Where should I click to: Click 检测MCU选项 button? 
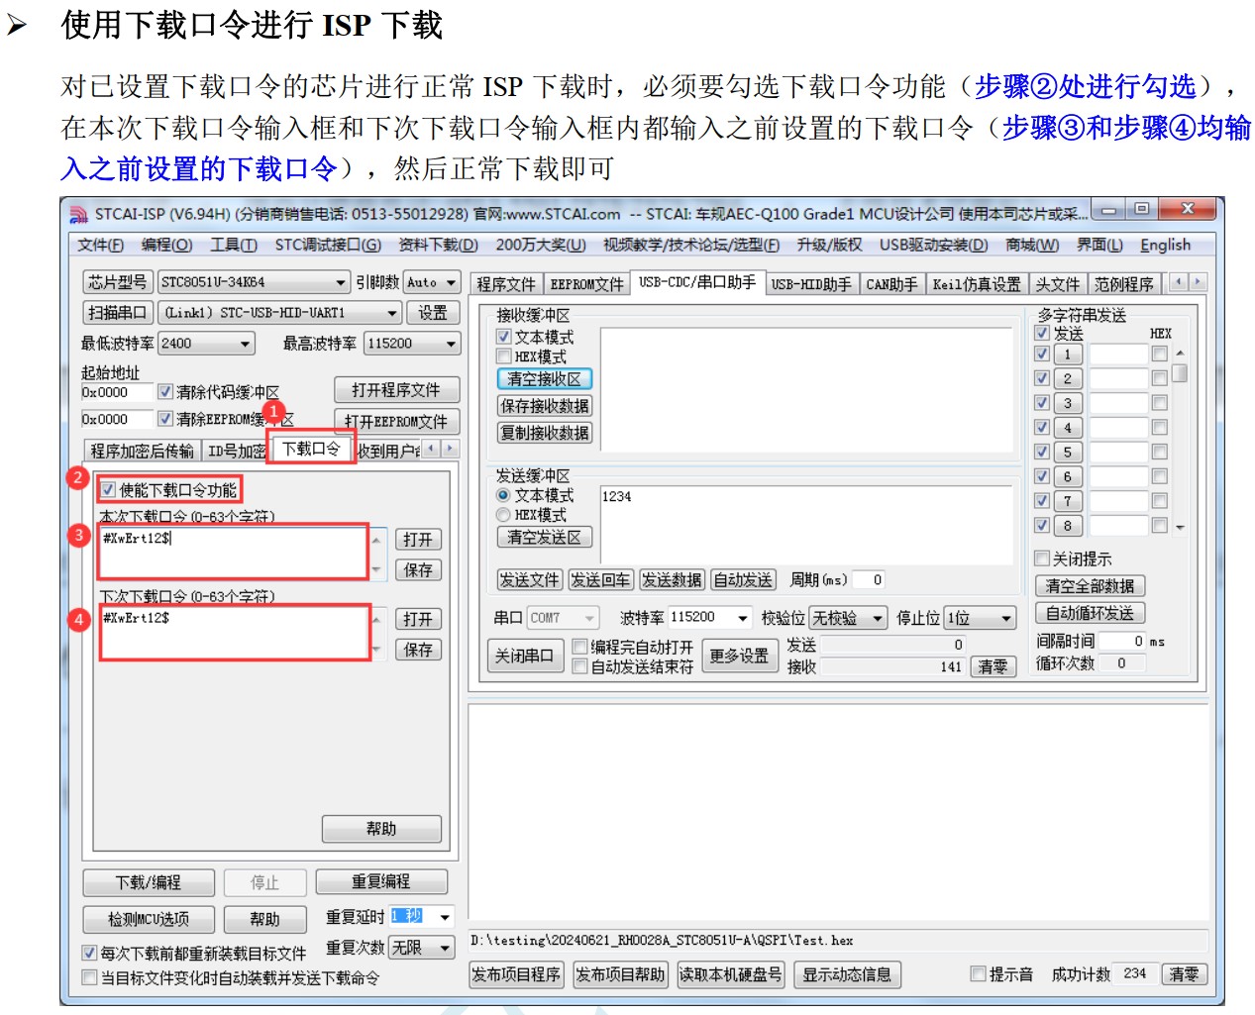(149, 919)
